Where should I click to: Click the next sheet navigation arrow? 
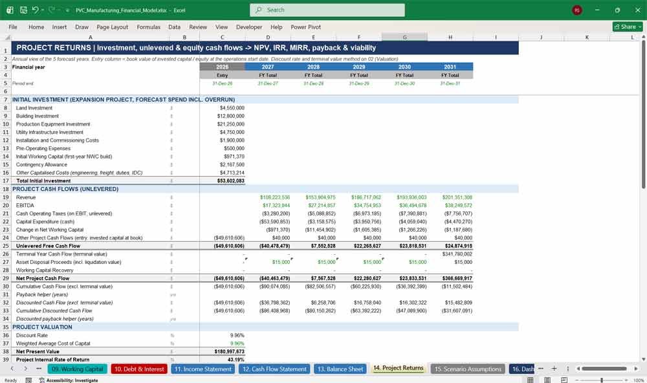tap(25, 369)
